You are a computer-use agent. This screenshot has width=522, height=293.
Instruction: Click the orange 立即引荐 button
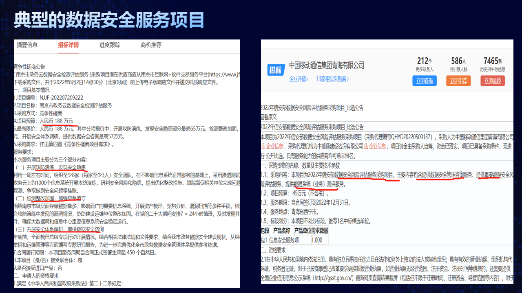pos(458,81)
